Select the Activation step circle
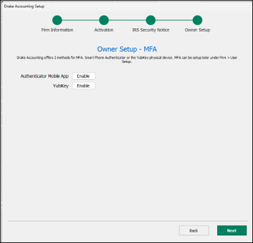The height and width of the screenshot is (243, 253). coord(104,20)
